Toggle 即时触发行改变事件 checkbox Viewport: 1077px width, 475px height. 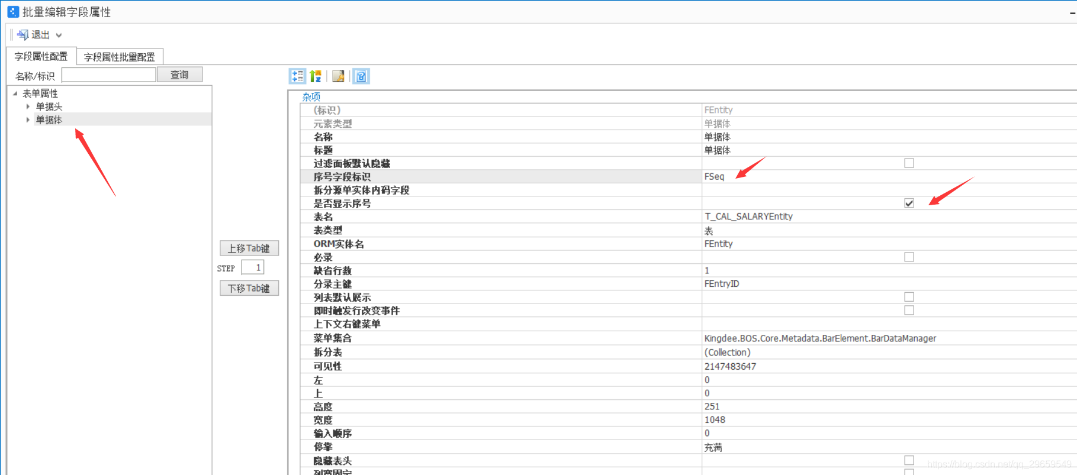909,310
